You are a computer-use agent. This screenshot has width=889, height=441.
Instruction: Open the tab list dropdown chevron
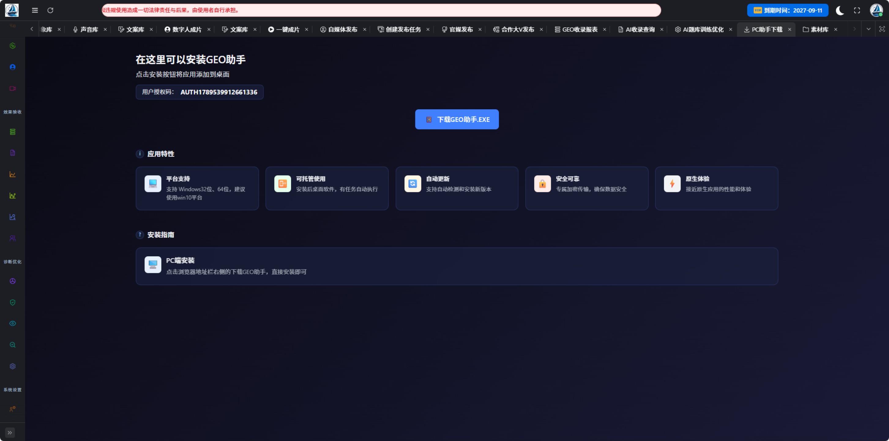pyautogui.click(x=868, y=29)
